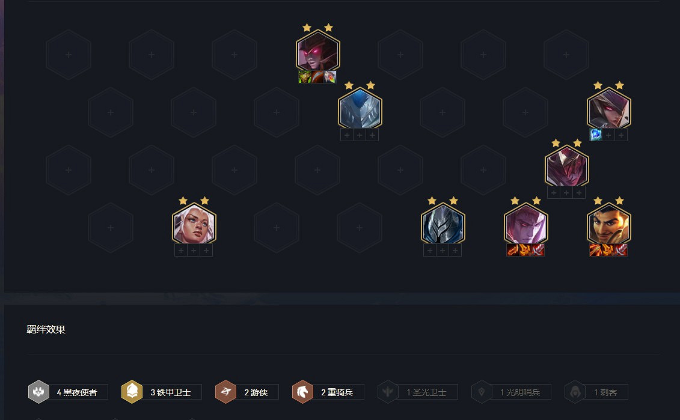Select the blue icy armored champion portrait
The height and width of the screenshot is (420, 680).
pos(360,109)
